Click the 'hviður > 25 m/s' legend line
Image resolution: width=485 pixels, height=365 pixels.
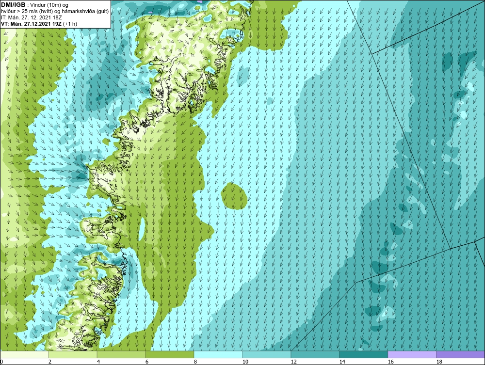tap(55, 12)
